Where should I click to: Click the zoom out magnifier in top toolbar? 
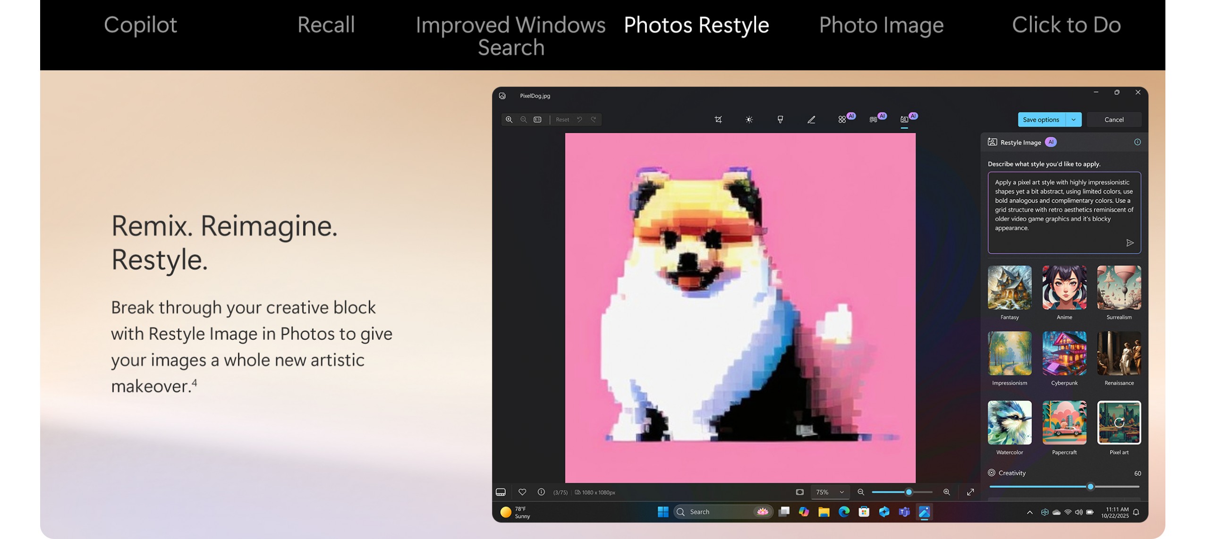point(523,119)
